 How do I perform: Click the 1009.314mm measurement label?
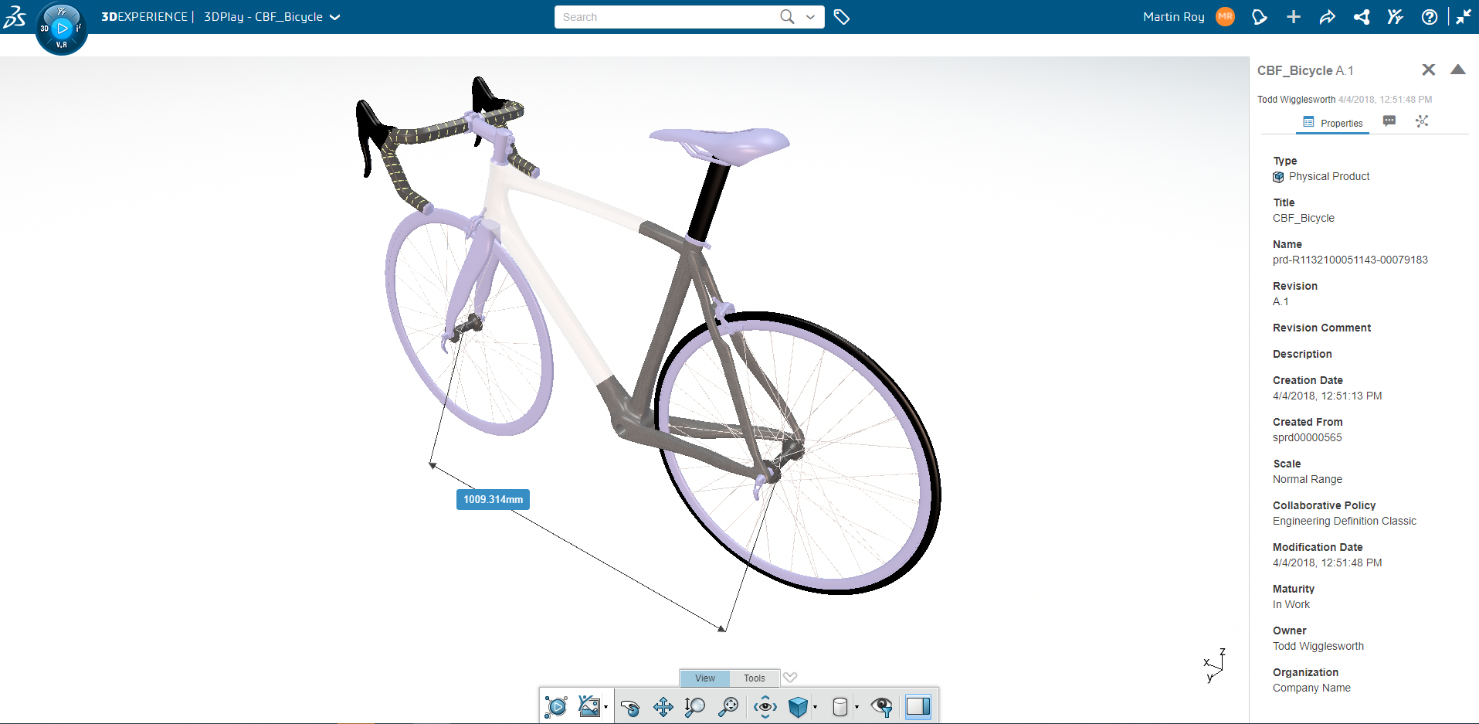(493, 500)
